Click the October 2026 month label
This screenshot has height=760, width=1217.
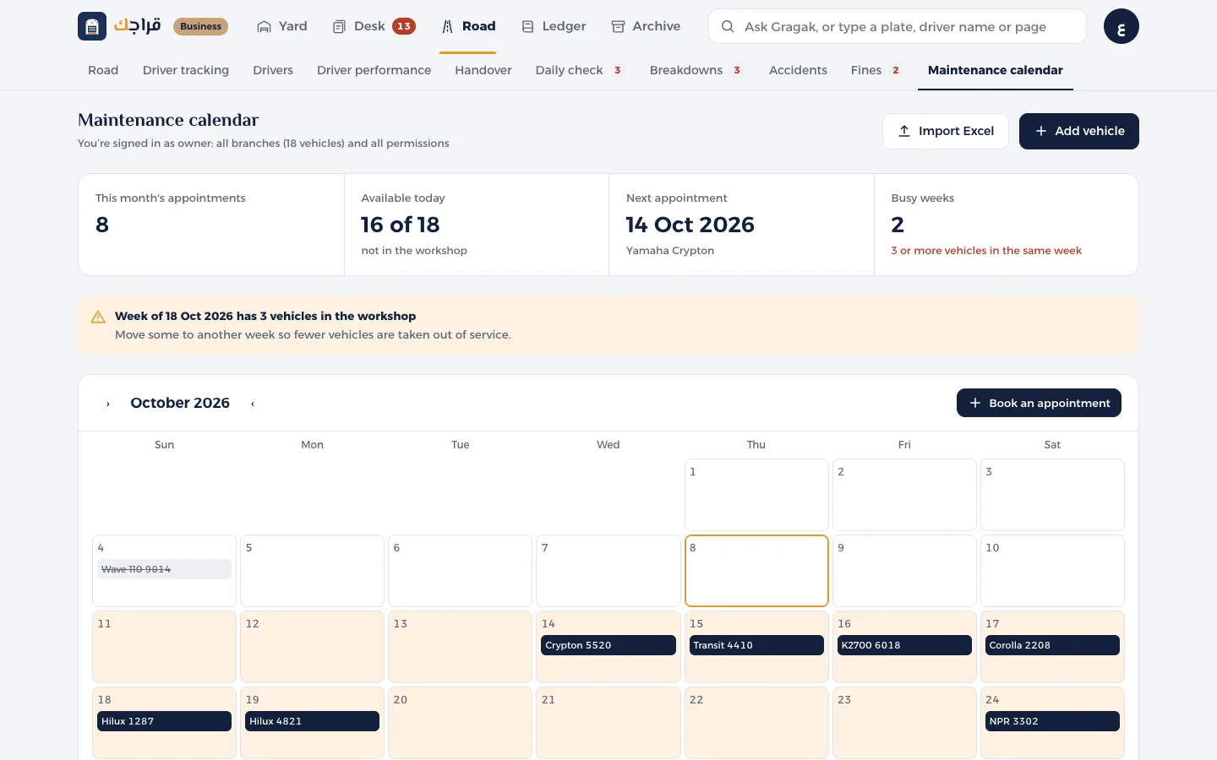pyautogui.click(x=180, y=403)
